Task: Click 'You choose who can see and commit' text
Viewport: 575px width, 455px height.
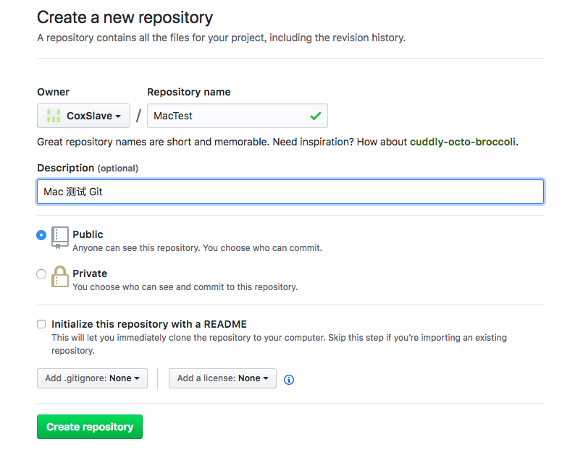Action: (185, 287)
